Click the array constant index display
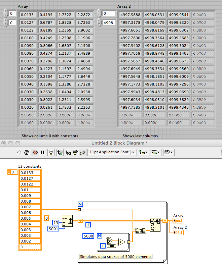Screen dimensions: 222x267 (14, 172)
